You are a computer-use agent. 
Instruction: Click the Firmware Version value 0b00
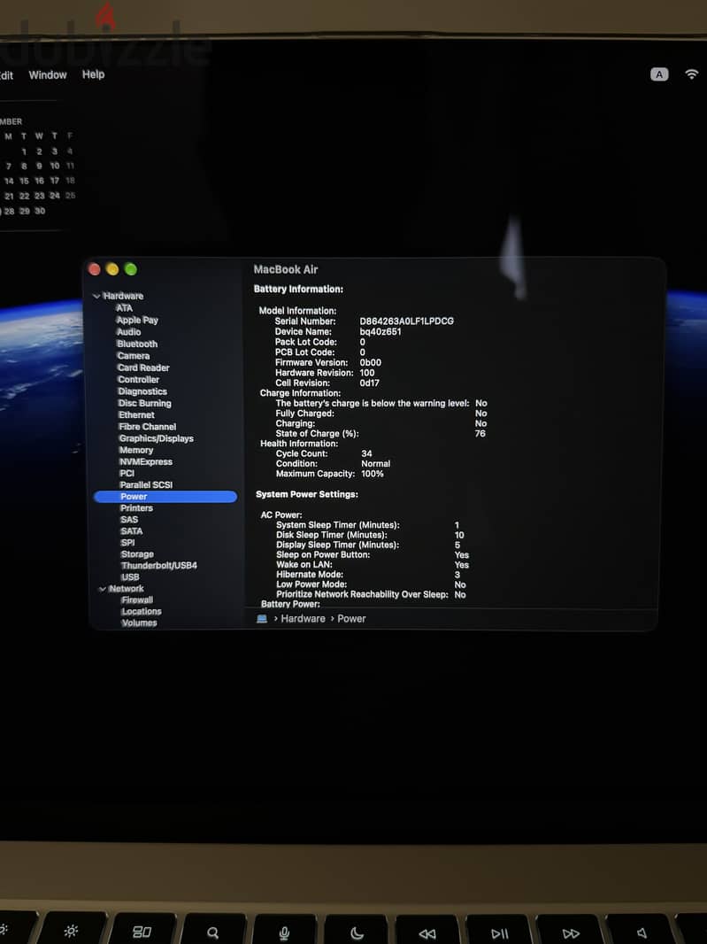click(x=370, y=363)
